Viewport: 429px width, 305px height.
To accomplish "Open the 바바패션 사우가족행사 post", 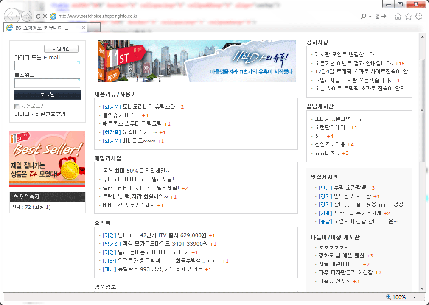I will tap(129, 205).
